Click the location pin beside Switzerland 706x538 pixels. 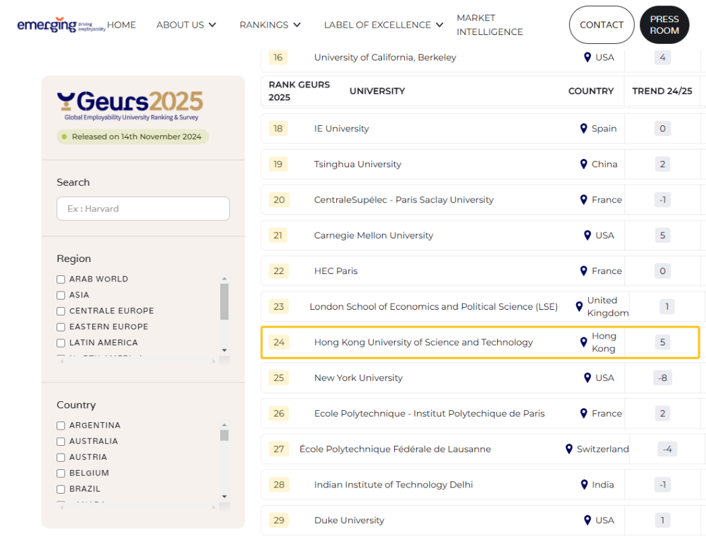point(569,449)
